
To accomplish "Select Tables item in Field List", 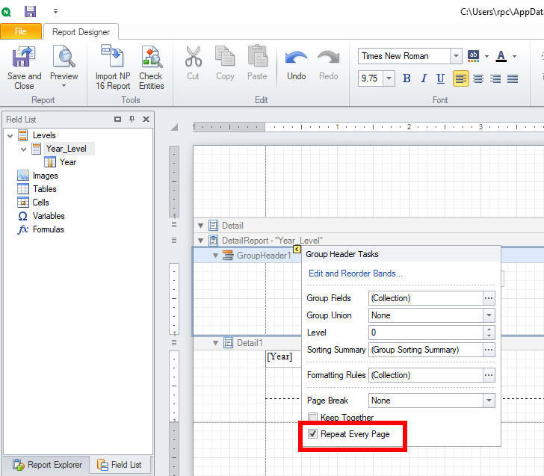I will (44, 189).
